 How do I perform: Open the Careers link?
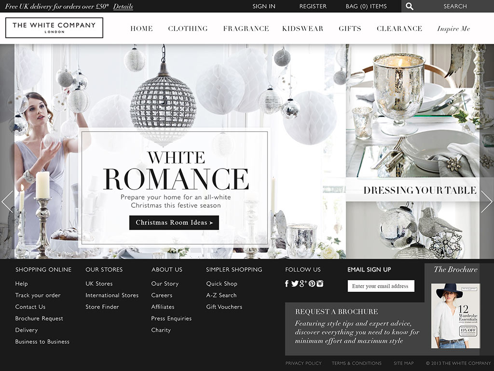(162, 295)
